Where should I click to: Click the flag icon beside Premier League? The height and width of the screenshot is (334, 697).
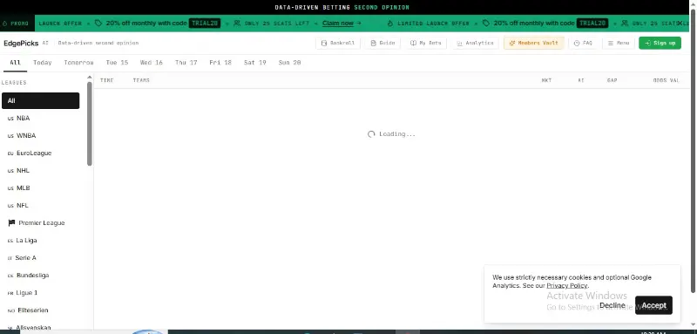coord(11,223)
